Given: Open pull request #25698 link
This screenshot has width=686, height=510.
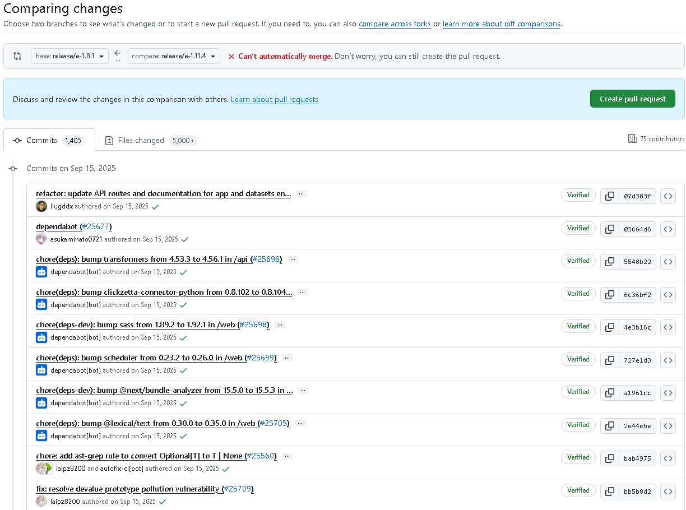Looking at the screenshot, I should [253, 325].
